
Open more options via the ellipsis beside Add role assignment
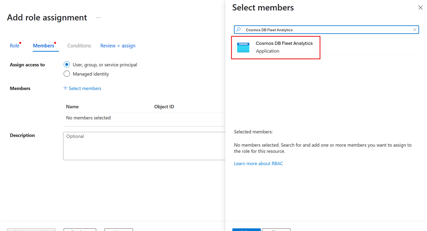tap(98, 17)
